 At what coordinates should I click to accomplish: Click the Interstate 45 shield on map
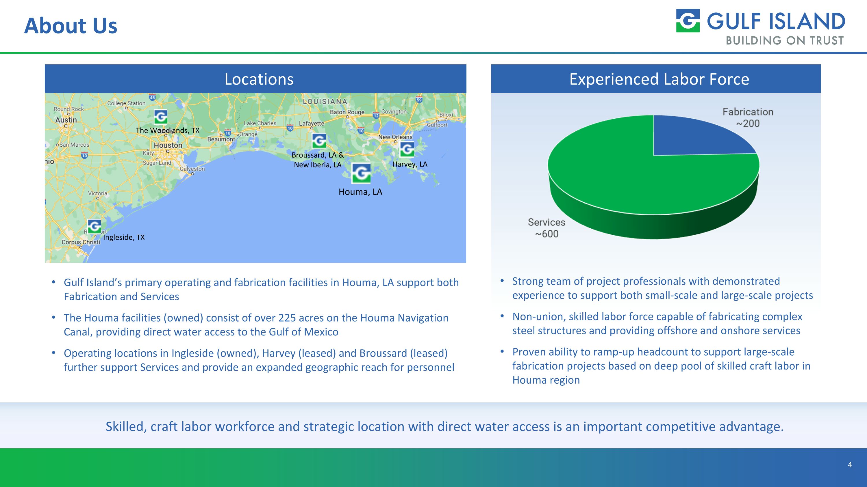(x=152, y=98)
